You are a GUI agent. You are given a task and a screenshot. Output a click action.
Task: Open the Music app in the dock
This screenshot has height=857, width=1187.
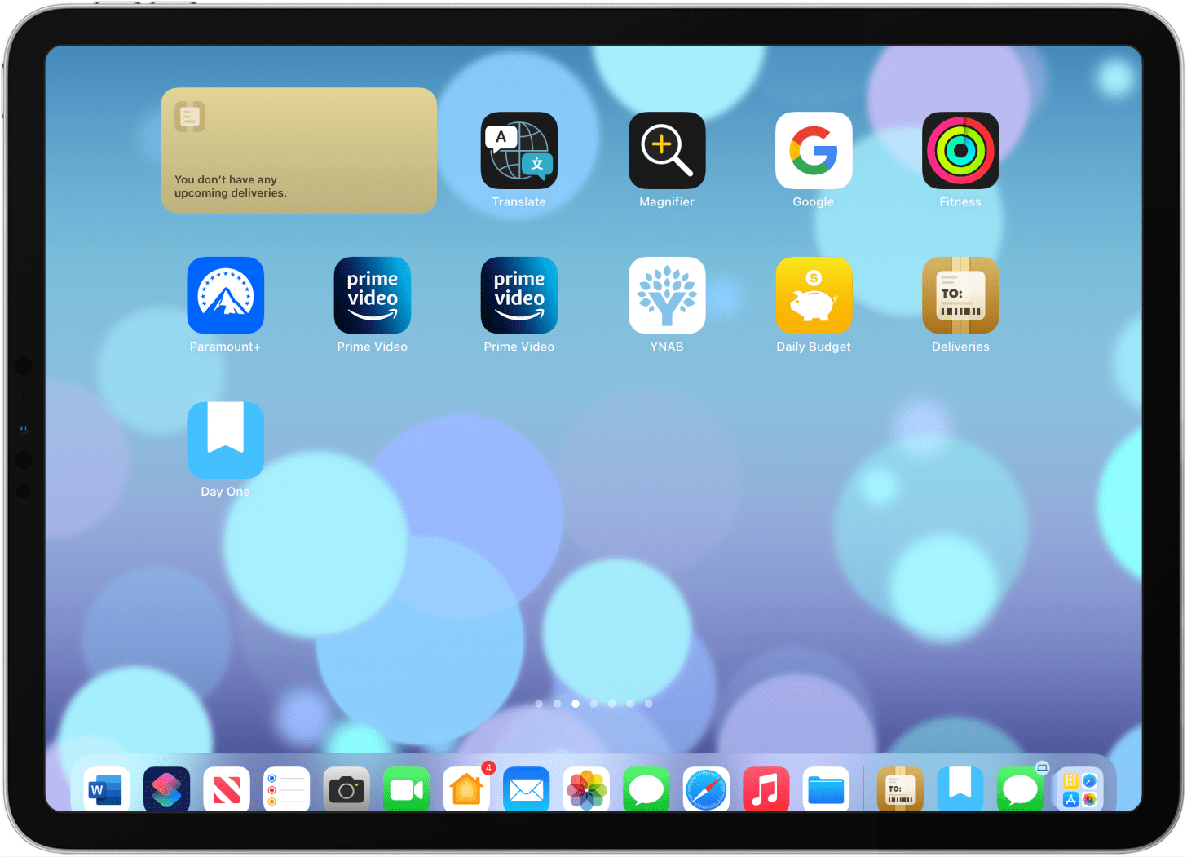coord(766,789)
